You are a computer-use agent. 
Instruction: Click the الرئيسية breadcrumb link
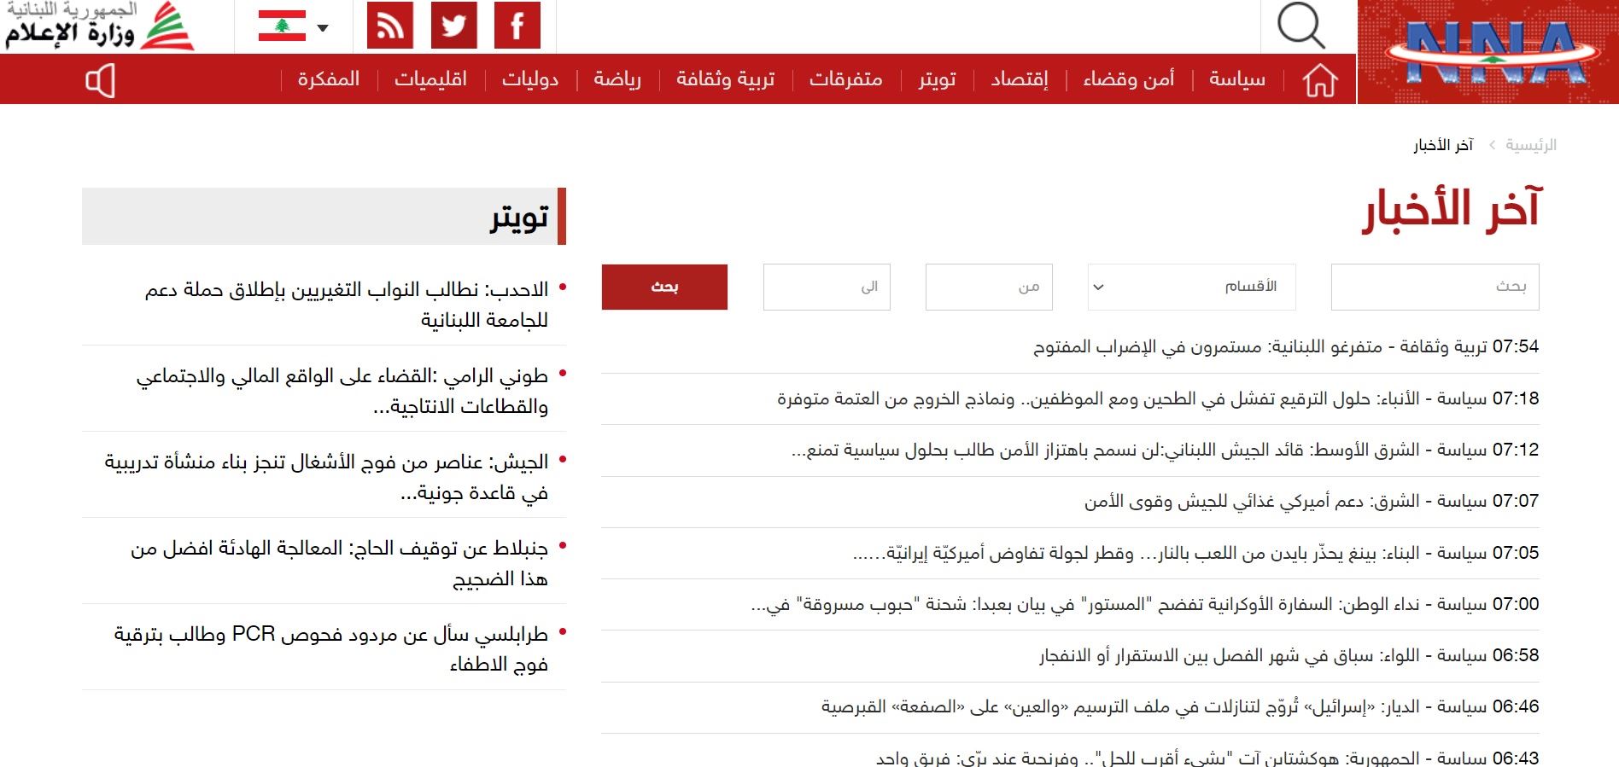pos(1530,145)
